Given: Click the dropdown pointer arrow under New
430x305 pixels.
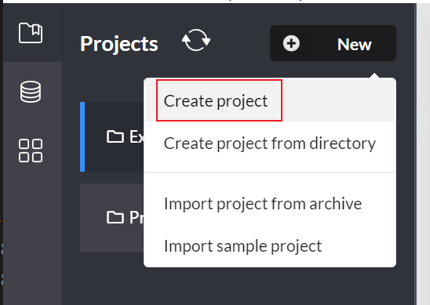Looking at the screenshot, I should pos(374,75).
